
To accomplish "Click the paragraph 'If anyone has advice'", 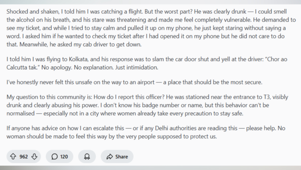I will coord(146,132).
